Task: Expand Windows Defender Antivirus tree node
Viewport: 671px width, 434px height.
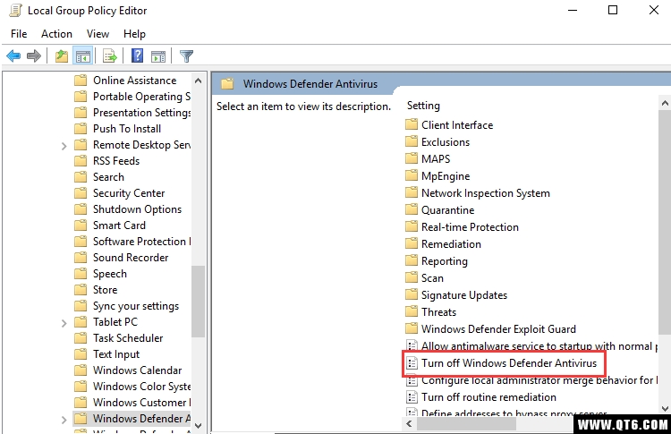Action: click(x=64, y=420)
